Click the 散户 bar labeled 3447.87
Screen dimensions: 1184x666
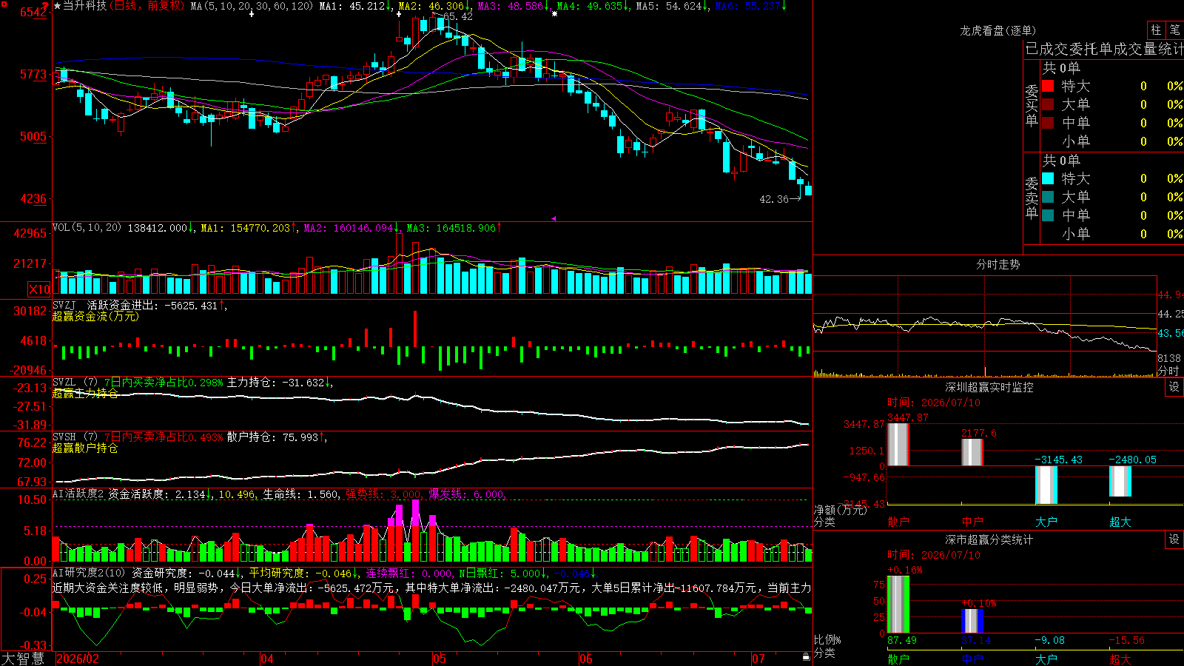[898, 444]
